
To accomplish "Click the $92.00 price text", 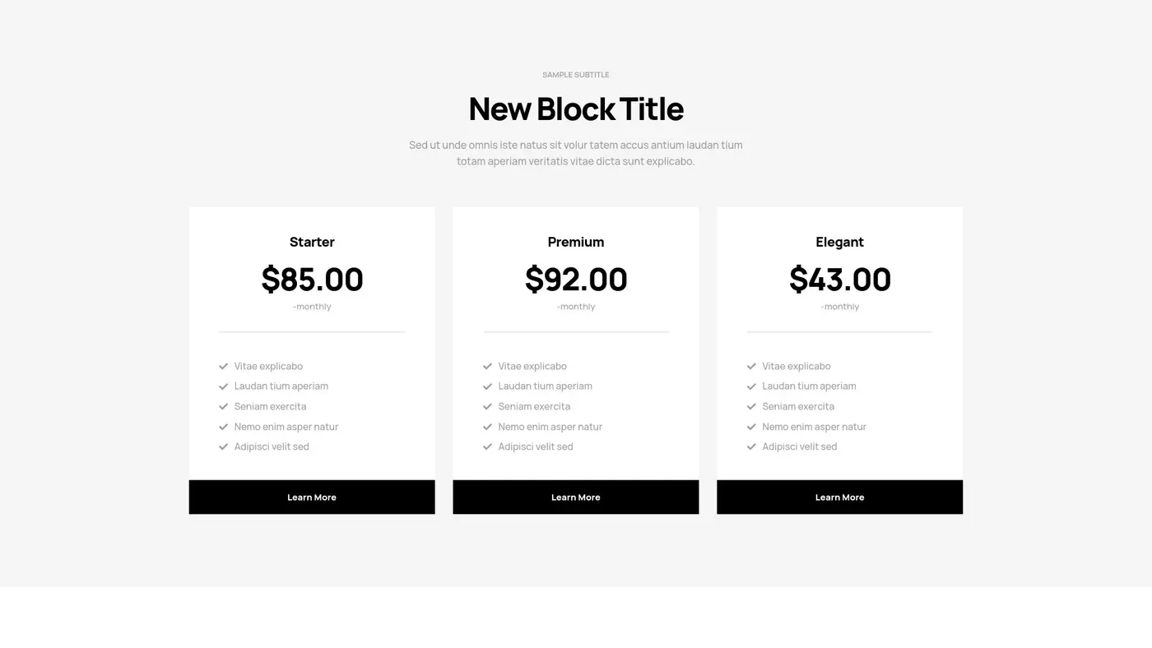I will point(575,280).
